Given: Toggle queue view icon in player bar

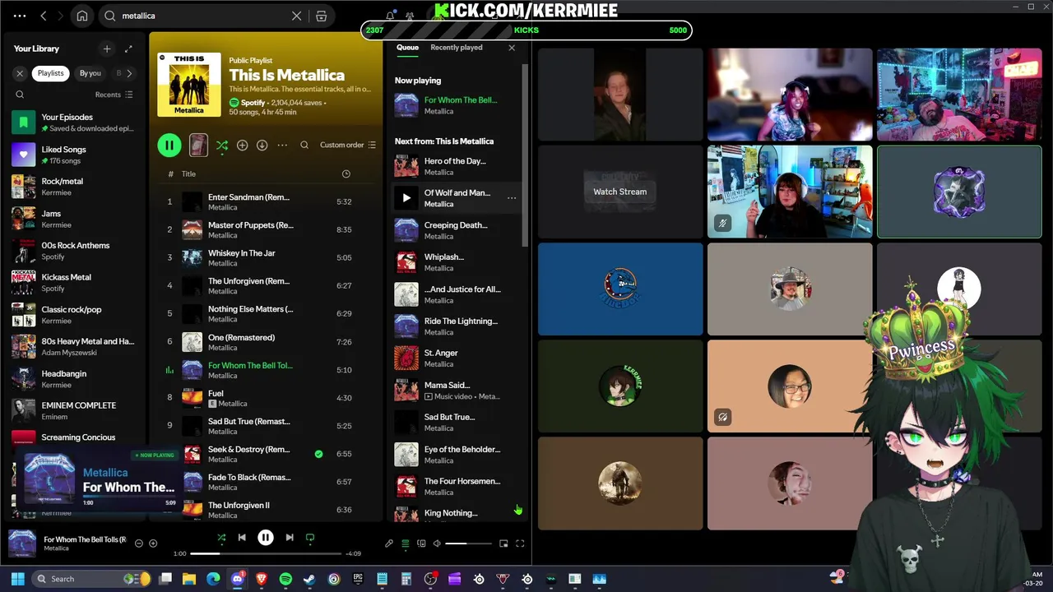Looking at the screenshot, I should [405, 543].
